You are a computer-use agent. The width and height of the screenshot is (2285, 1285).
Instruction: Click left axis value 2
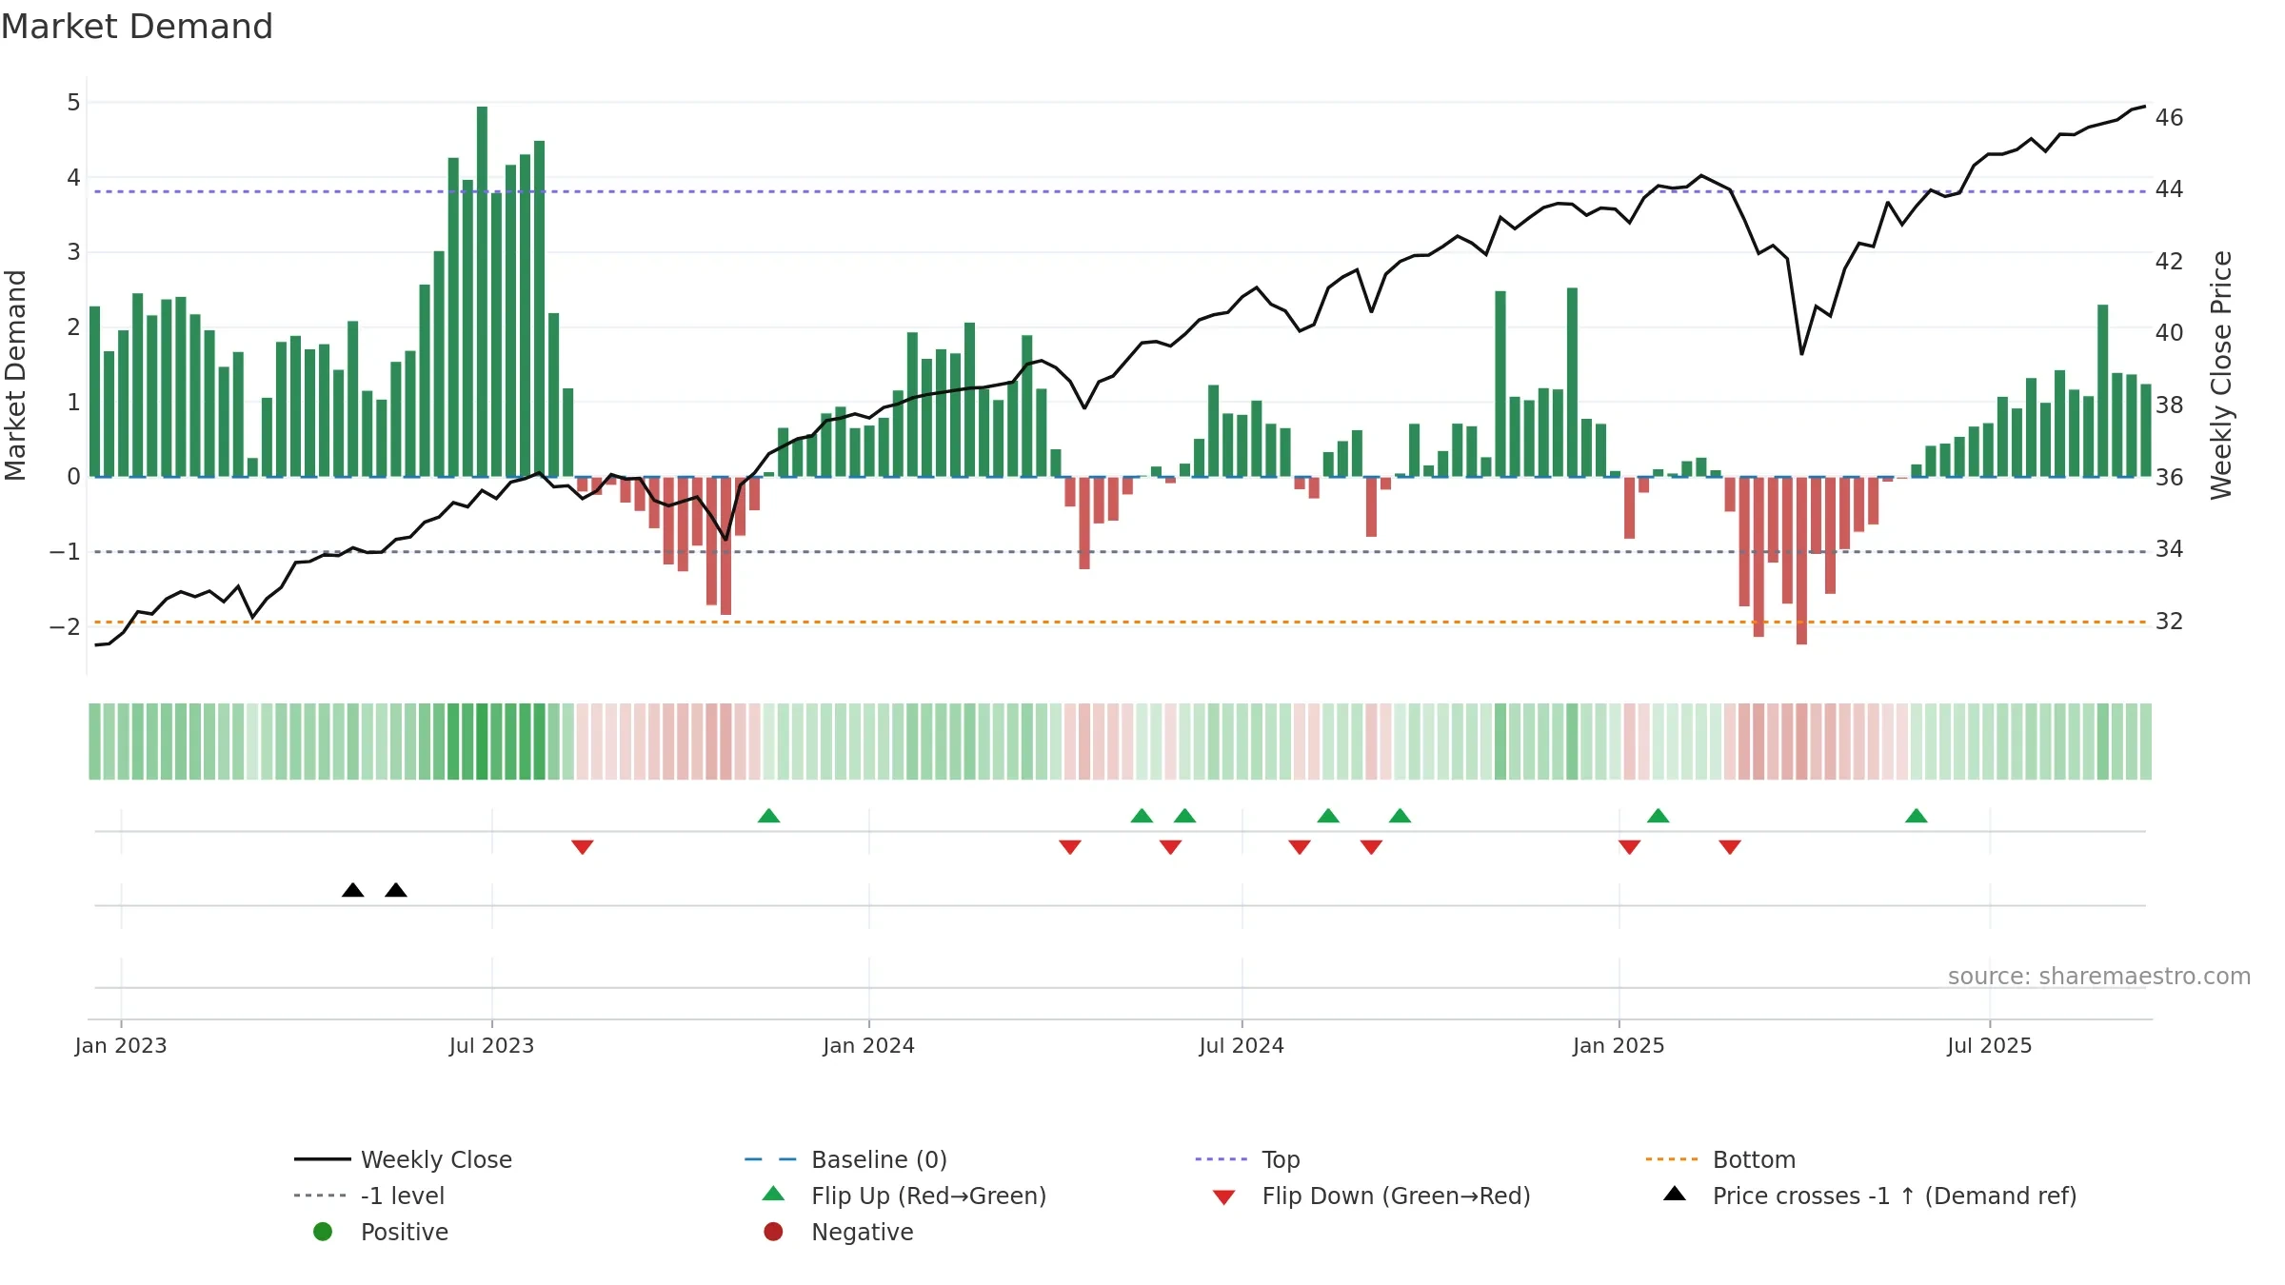pyautogui.click(x=73, y=326)
